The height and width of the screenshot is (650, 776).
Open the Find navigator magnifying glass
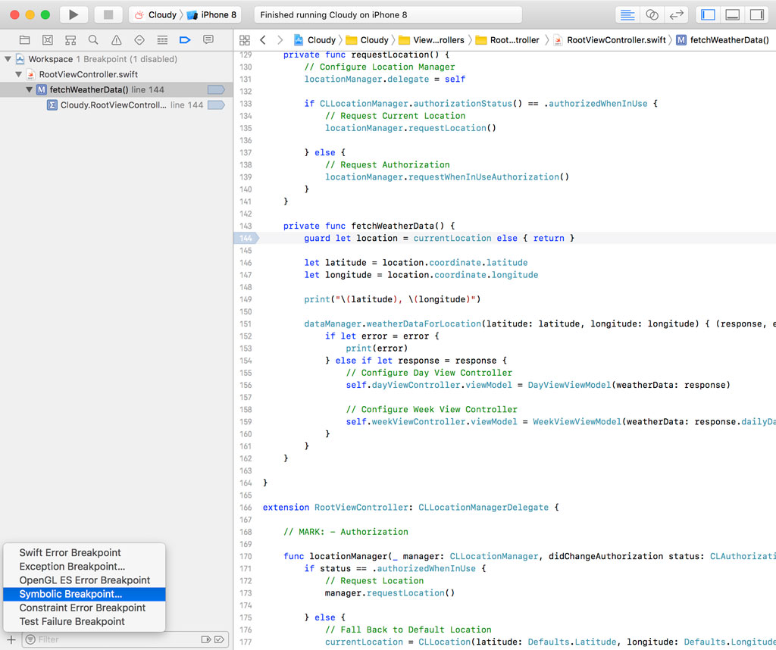[x=70, y=39]
